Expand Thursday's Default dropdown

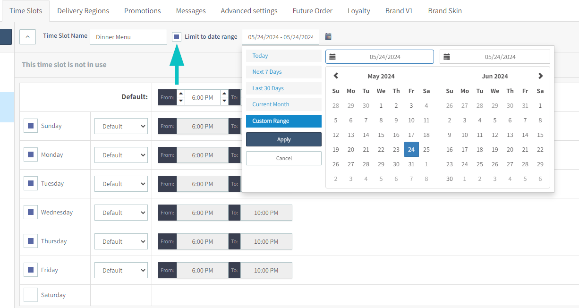tap(121, 241)
